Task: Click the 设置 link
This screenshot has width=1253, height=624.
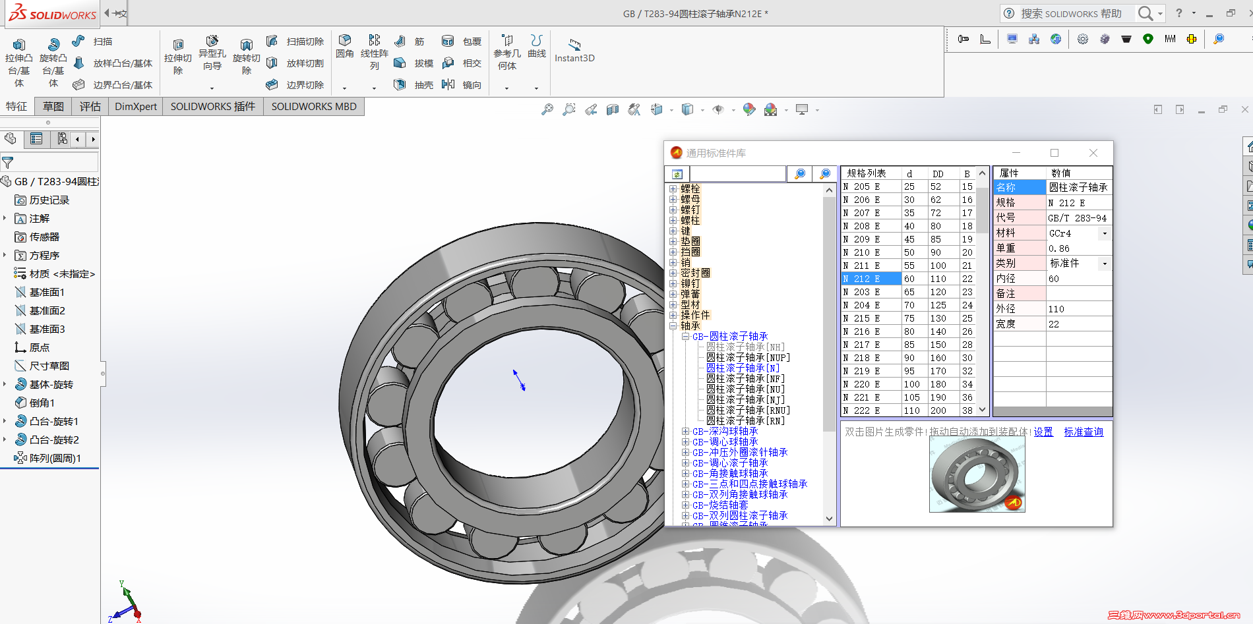Action: (x=1043, y=432)
